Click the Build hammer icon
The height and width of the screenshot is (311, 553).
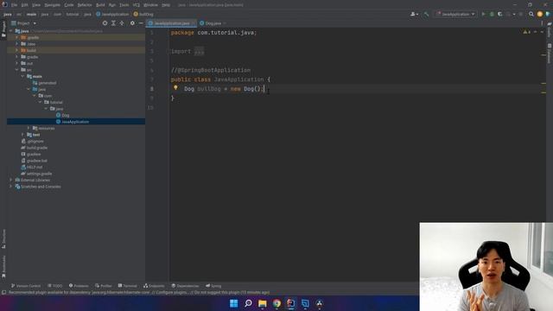[426, 14]
